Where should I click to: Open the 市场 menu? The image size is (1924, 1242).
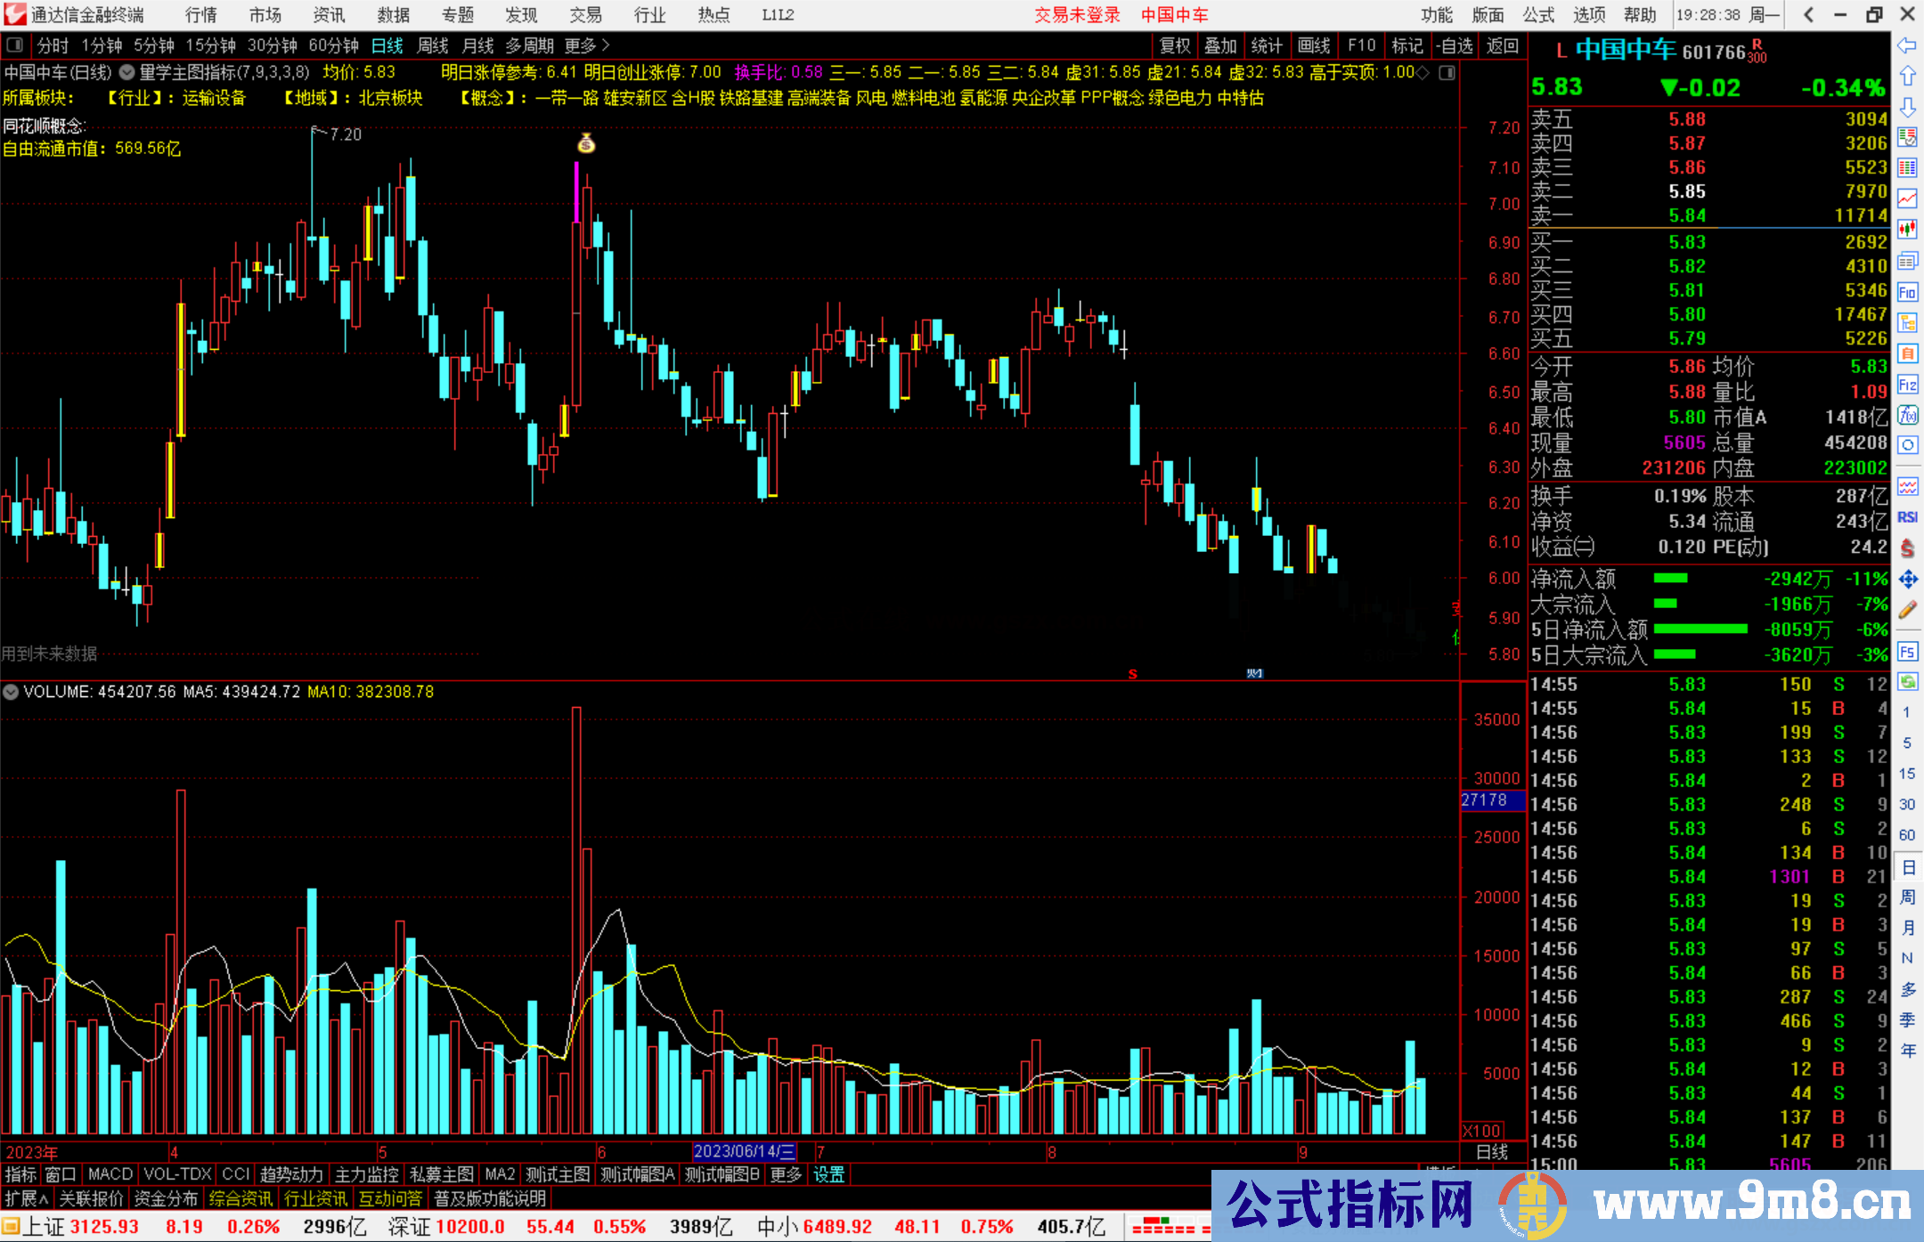[x=265, y=14]
